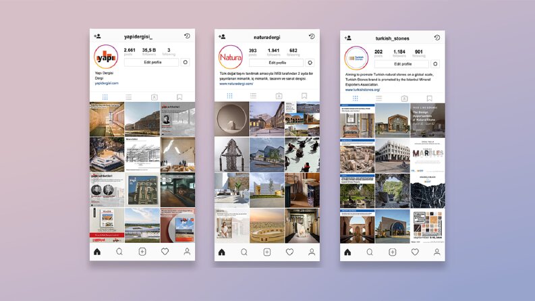Screen dimensions: 535x301
Task: Tap profile person icon in yapidergisi_ phone
Action: point(187,252)
